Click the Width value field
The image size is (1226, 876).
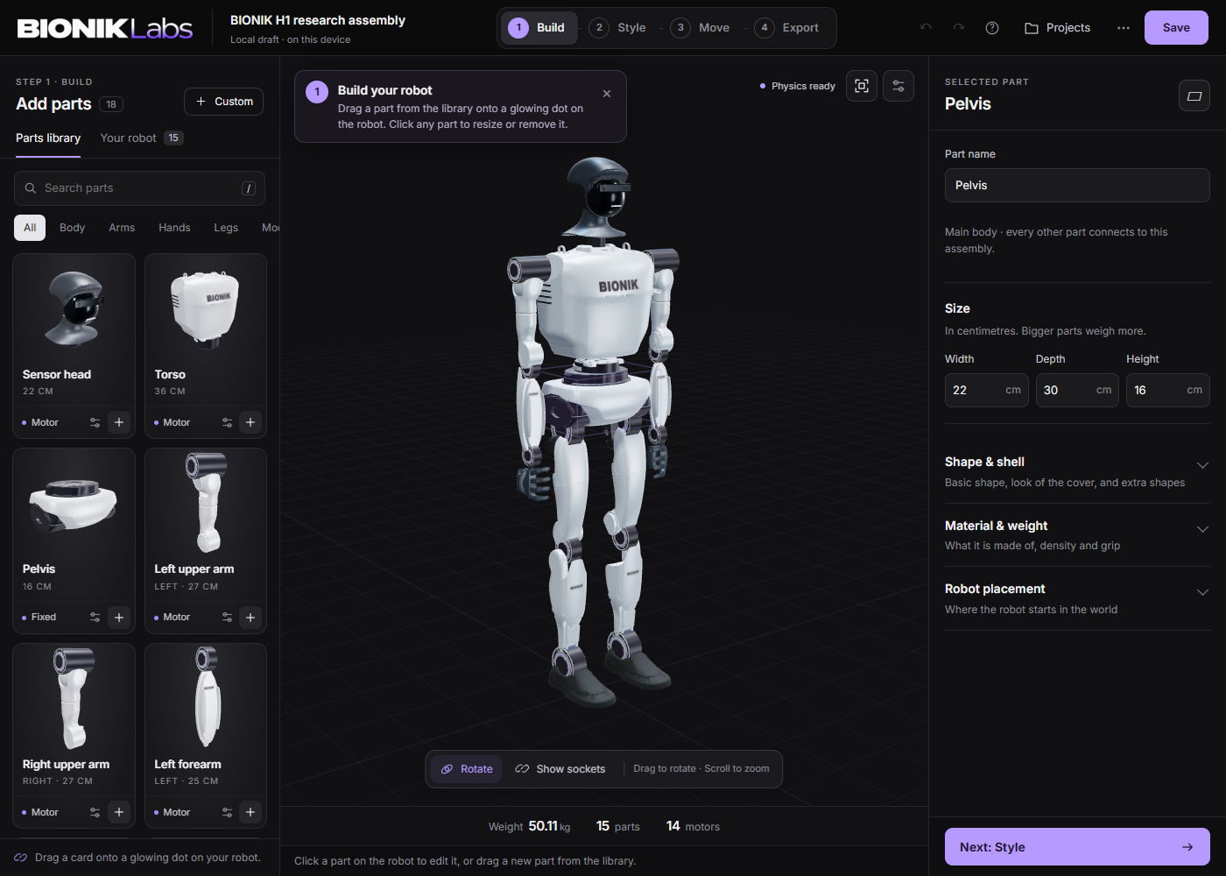coord(986,390)
